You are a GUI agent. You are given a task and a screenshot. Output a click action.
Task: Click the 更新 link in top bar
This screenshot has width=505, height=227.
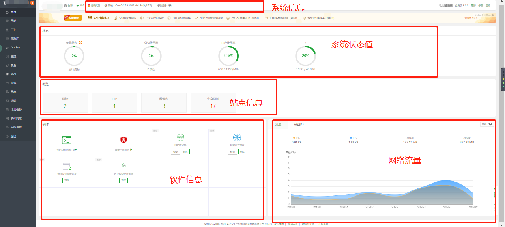coord(473,6)
